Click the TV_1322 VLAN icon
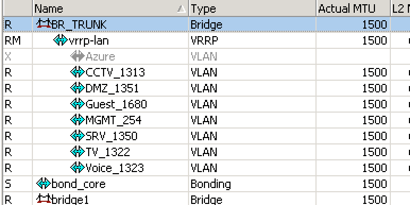Viewport: 410px width, 205px height. 78,152
